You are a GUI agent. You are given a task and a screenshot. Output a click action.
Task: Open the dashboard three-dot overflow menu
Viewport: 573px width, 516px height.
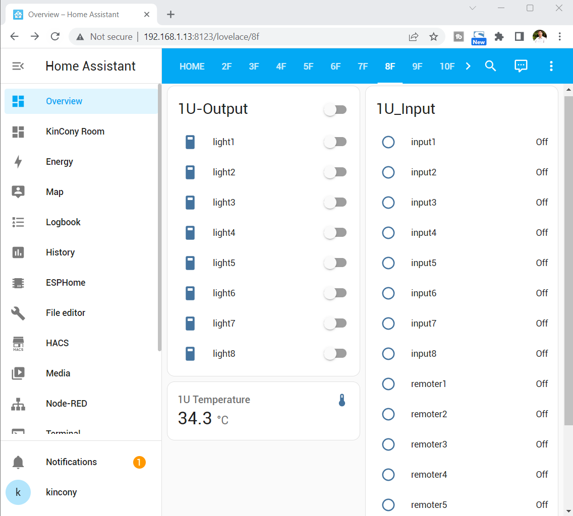[551, 66]
